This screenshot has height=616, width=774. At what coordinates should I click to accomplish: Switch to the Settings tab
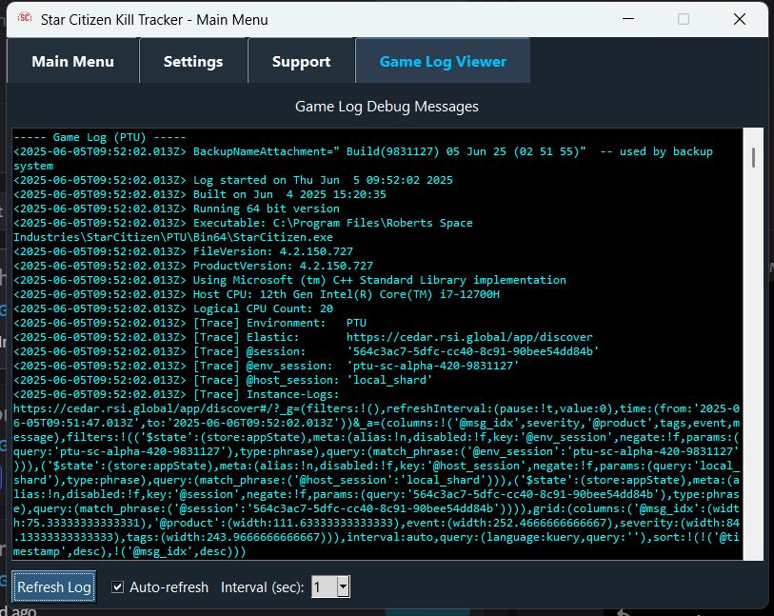click(x=192, y=61)
